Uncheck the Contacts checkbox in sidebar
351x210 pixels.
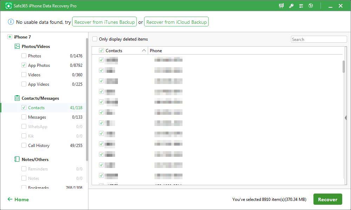point(24,107)
